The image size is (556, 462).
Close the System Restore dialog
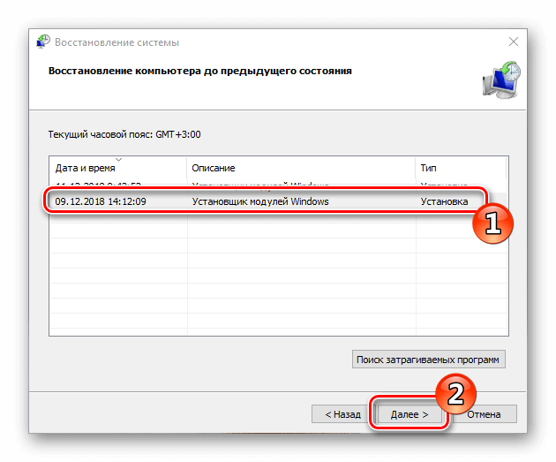click(x=513, y=42)
